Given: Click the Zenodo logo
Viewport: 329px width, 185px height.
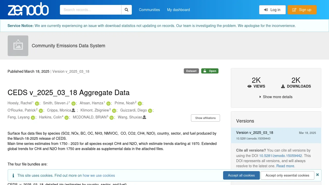Looking at the screenshot, I should coord(28,10).
